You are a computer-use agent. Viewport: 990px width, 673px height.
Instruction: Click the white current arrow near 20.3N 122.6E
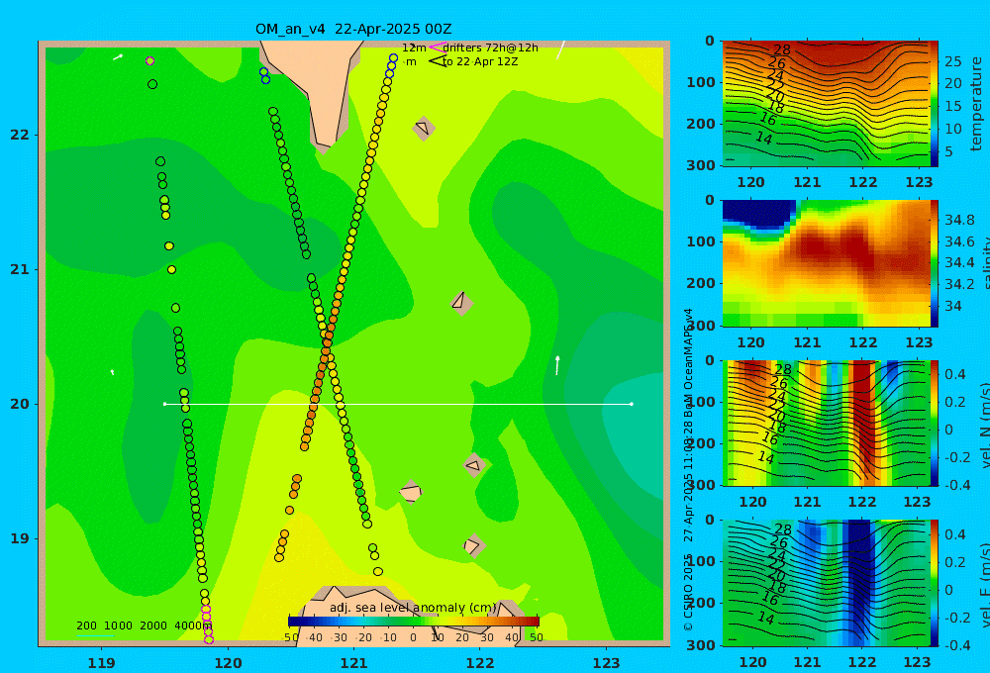(x=556, y=365)
